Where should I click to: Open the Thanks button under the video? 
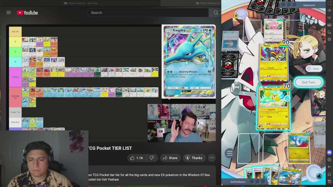coord(194,158)
